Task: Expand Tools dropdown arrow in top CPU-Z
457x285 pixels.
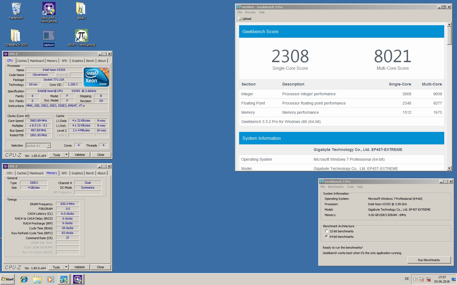Action: coord(66,155)
